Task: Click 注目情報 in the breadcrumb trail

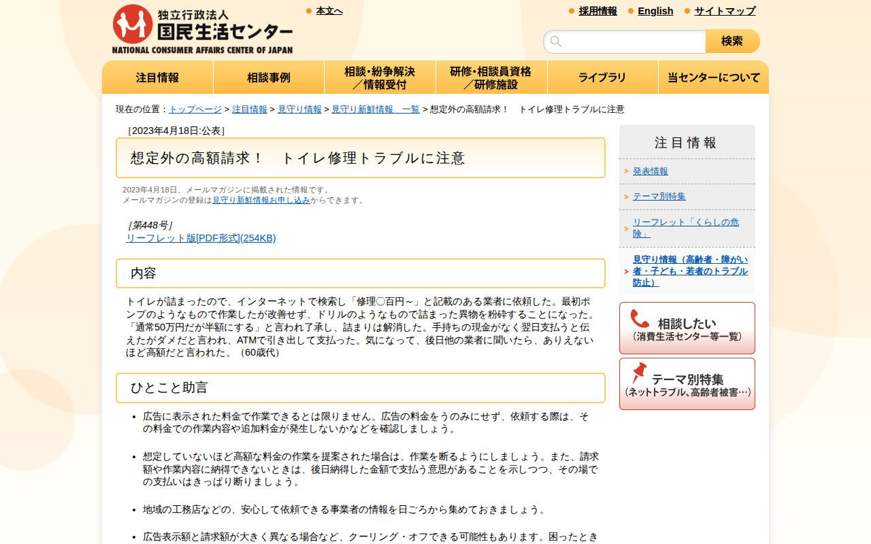Action: click(250, 109)
